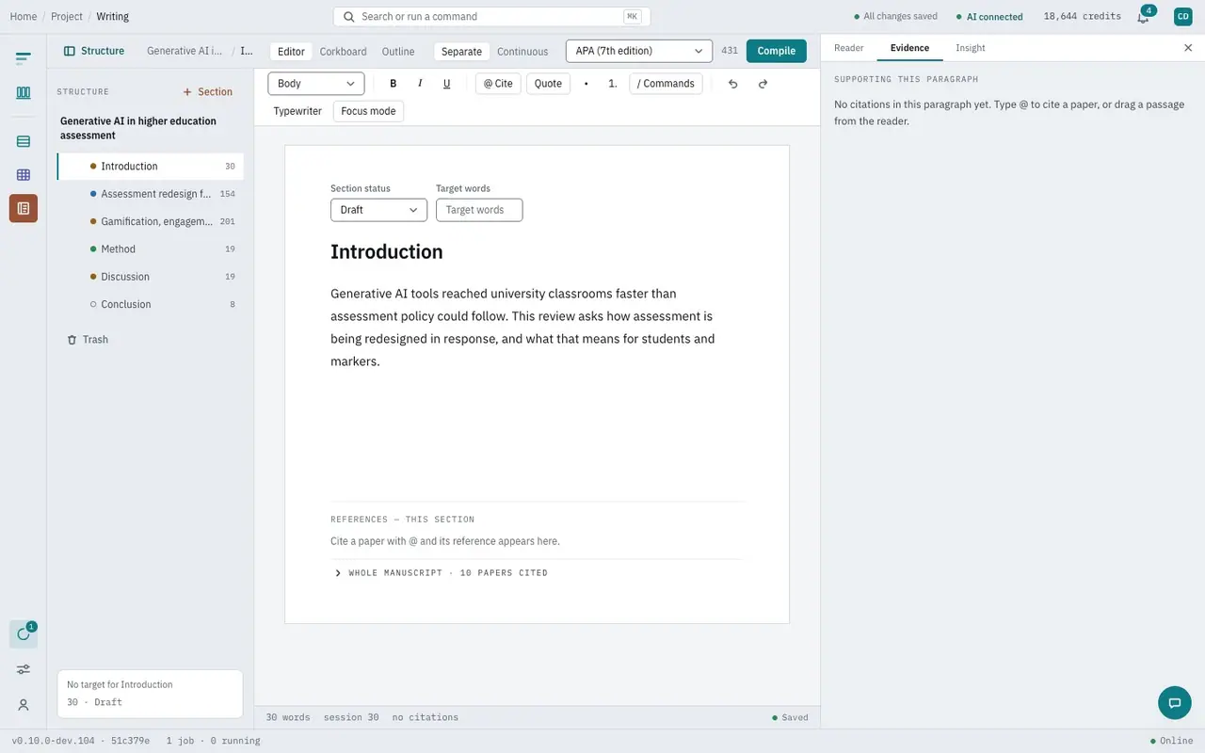Viewport: 1205px width, 753px height.
Task: Click the top sidebar menu lines icon
Action: point(24,58)
